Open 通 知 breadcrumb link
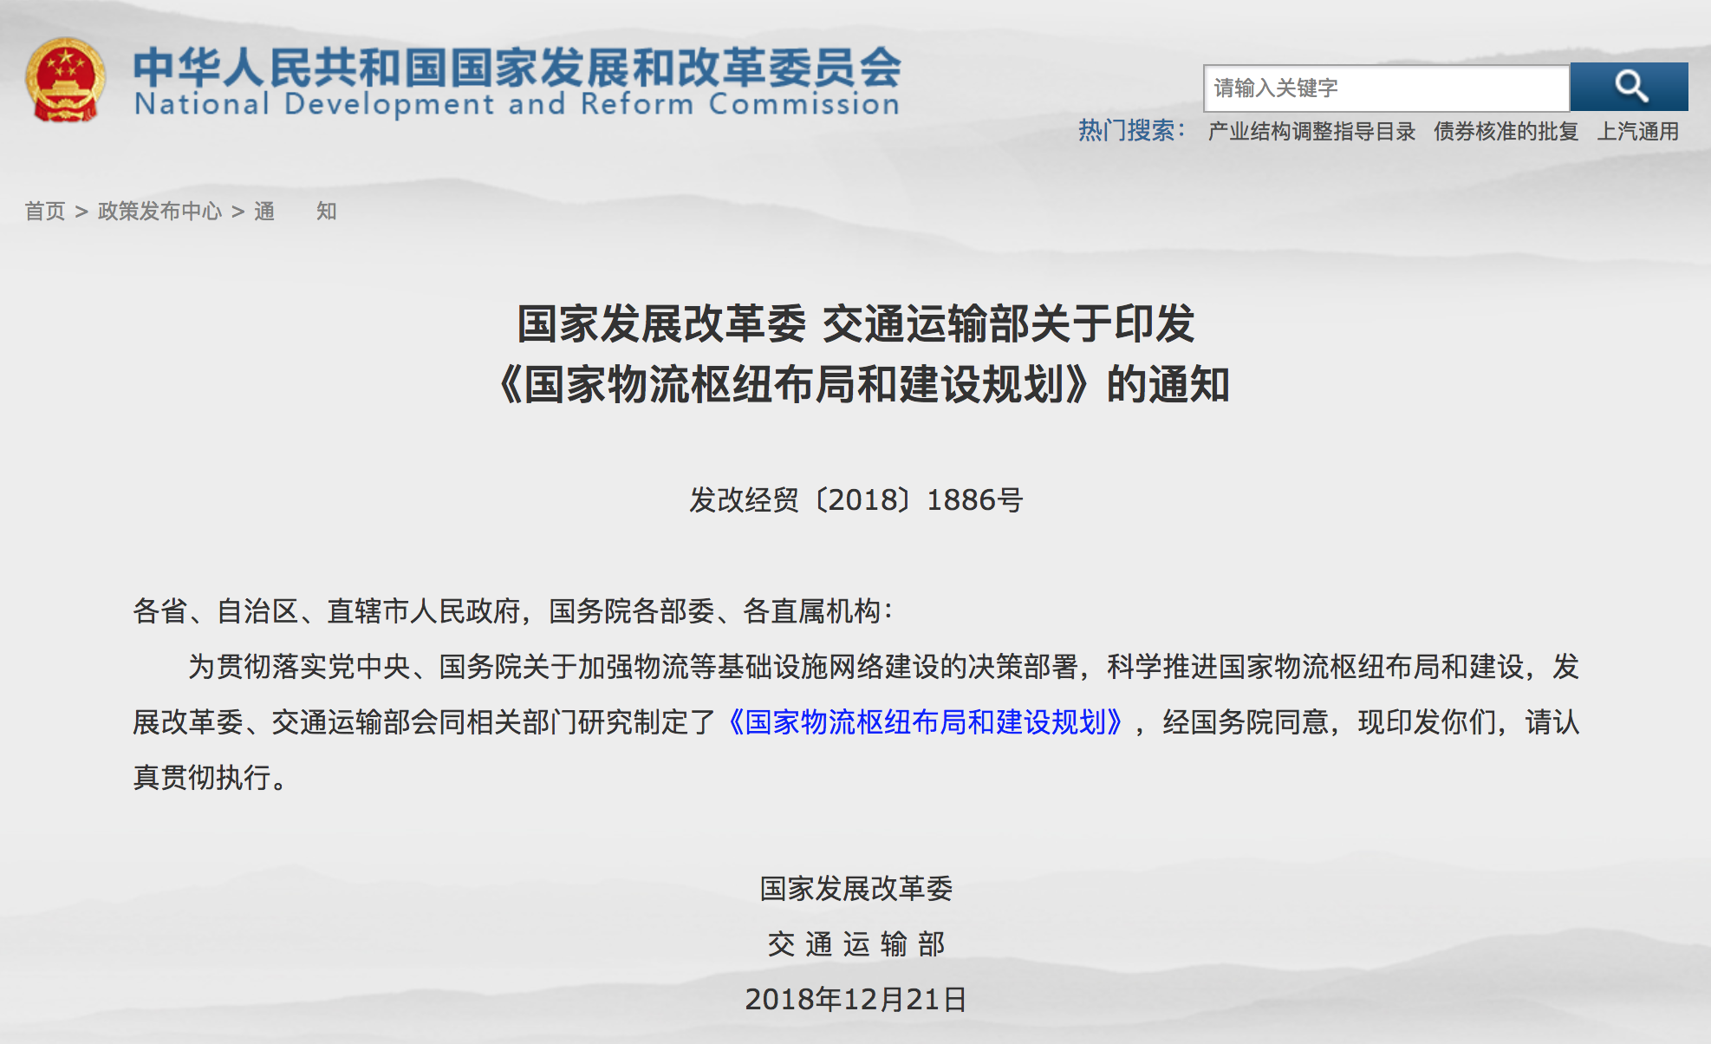This screenshot has width=1711, height=1044. (296, 212)
